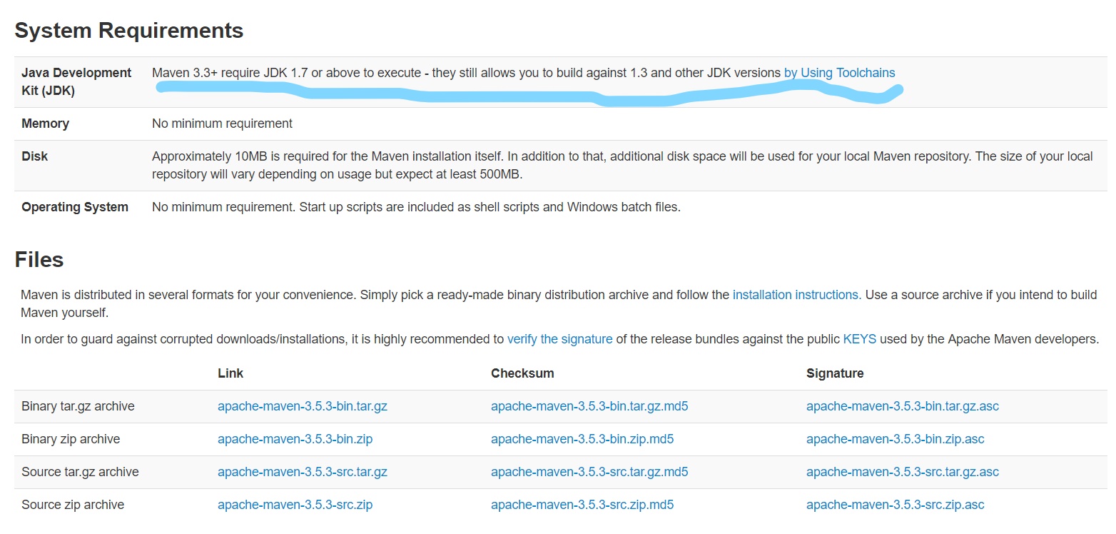Download apache-maven-3.5.3-bin.zip
This screenshot has height=534, width=1116.
[x=295, y=439]
